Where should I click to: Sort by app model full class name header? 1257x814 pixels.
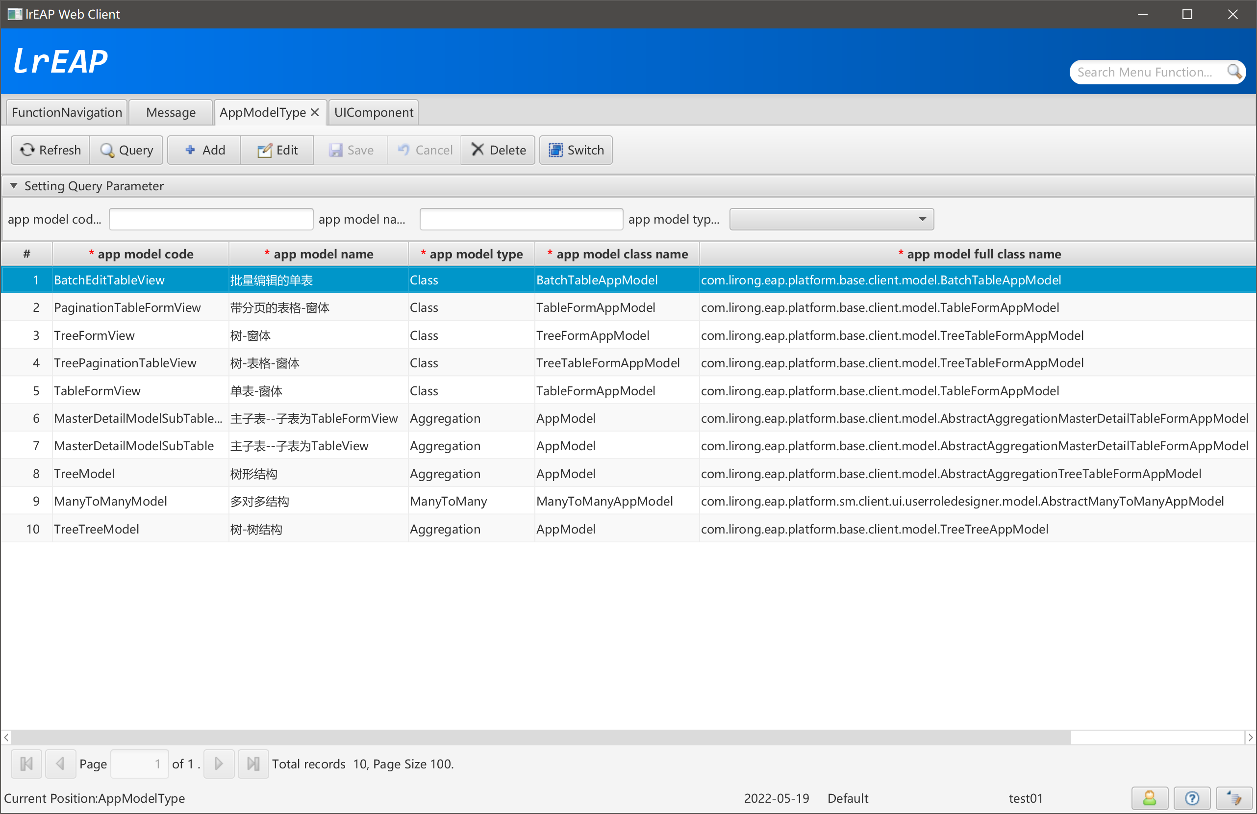[x=979, y=254]
